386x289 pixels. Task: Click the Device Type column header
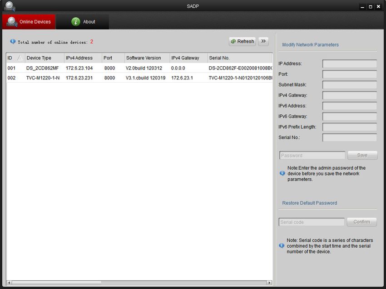pos(45,58)
